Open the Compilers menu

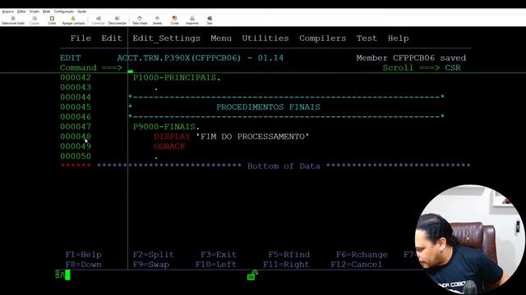point(322,39)
